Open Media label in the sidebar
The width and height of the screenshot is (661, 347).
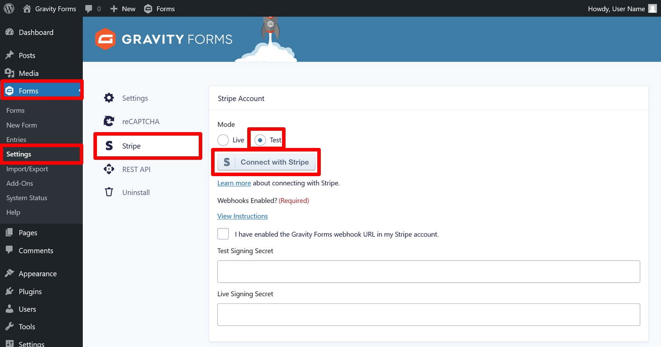pos(29,73)
